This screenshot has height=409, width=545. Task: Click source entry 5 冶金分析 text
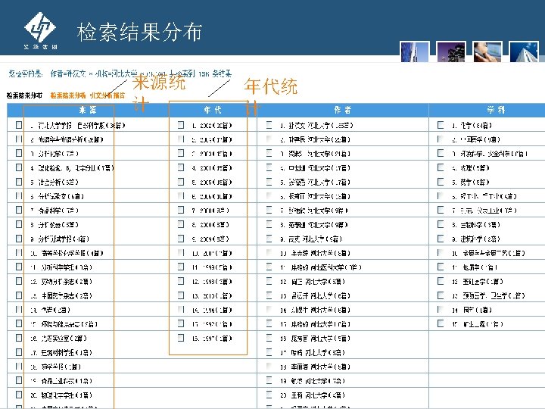pos(58,183)
